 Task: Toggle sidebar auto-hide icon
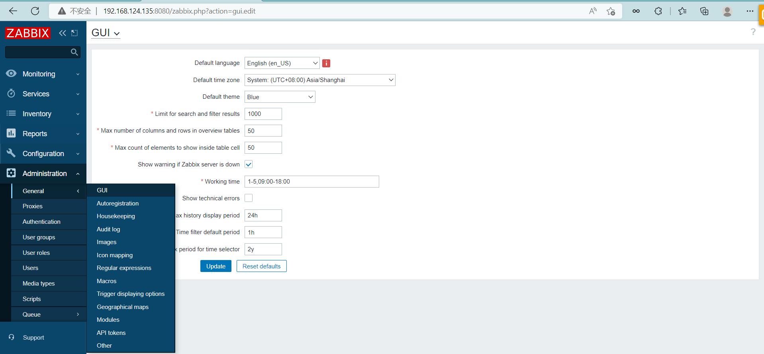pos(74,33)
